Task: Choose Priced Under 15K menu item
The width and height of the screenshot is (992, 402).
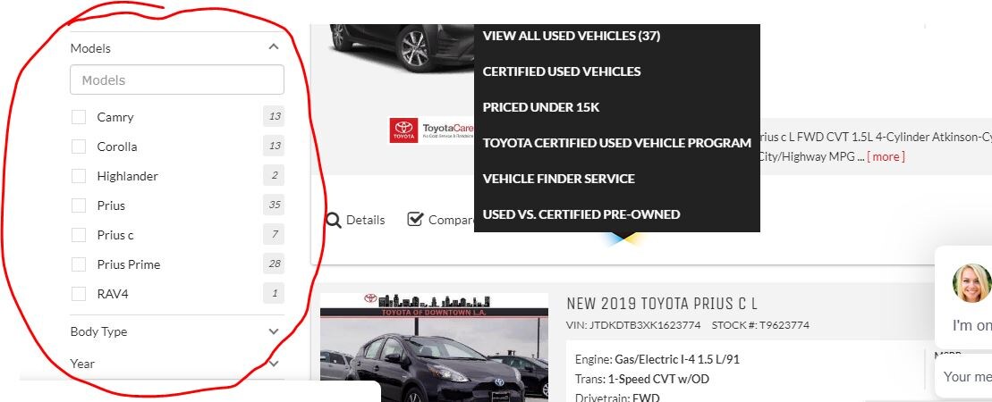Action: click(x=541, y=107)
